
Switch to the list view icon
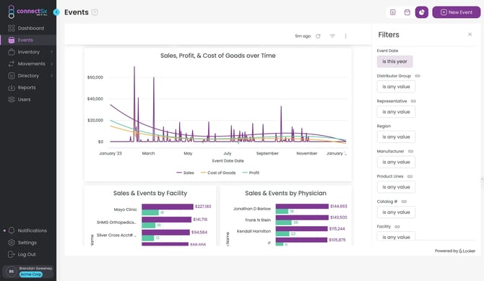393,12
